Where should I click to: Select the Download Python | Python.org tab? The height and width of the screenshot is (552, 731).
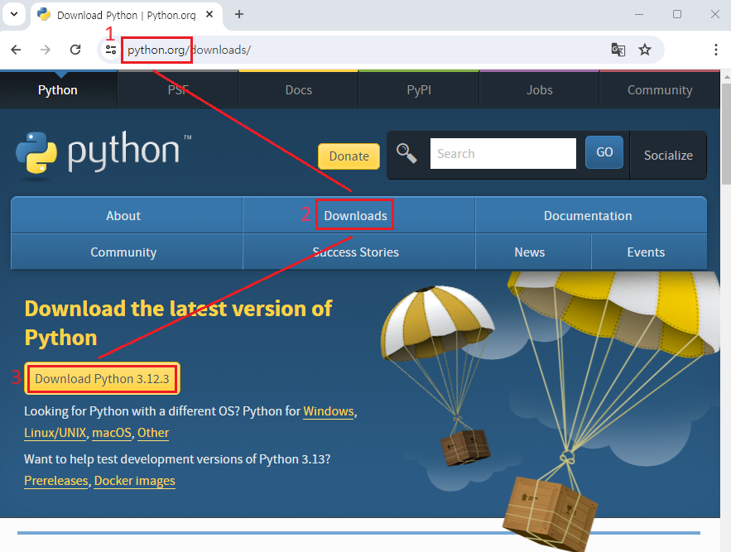click(x=126, y=15)
